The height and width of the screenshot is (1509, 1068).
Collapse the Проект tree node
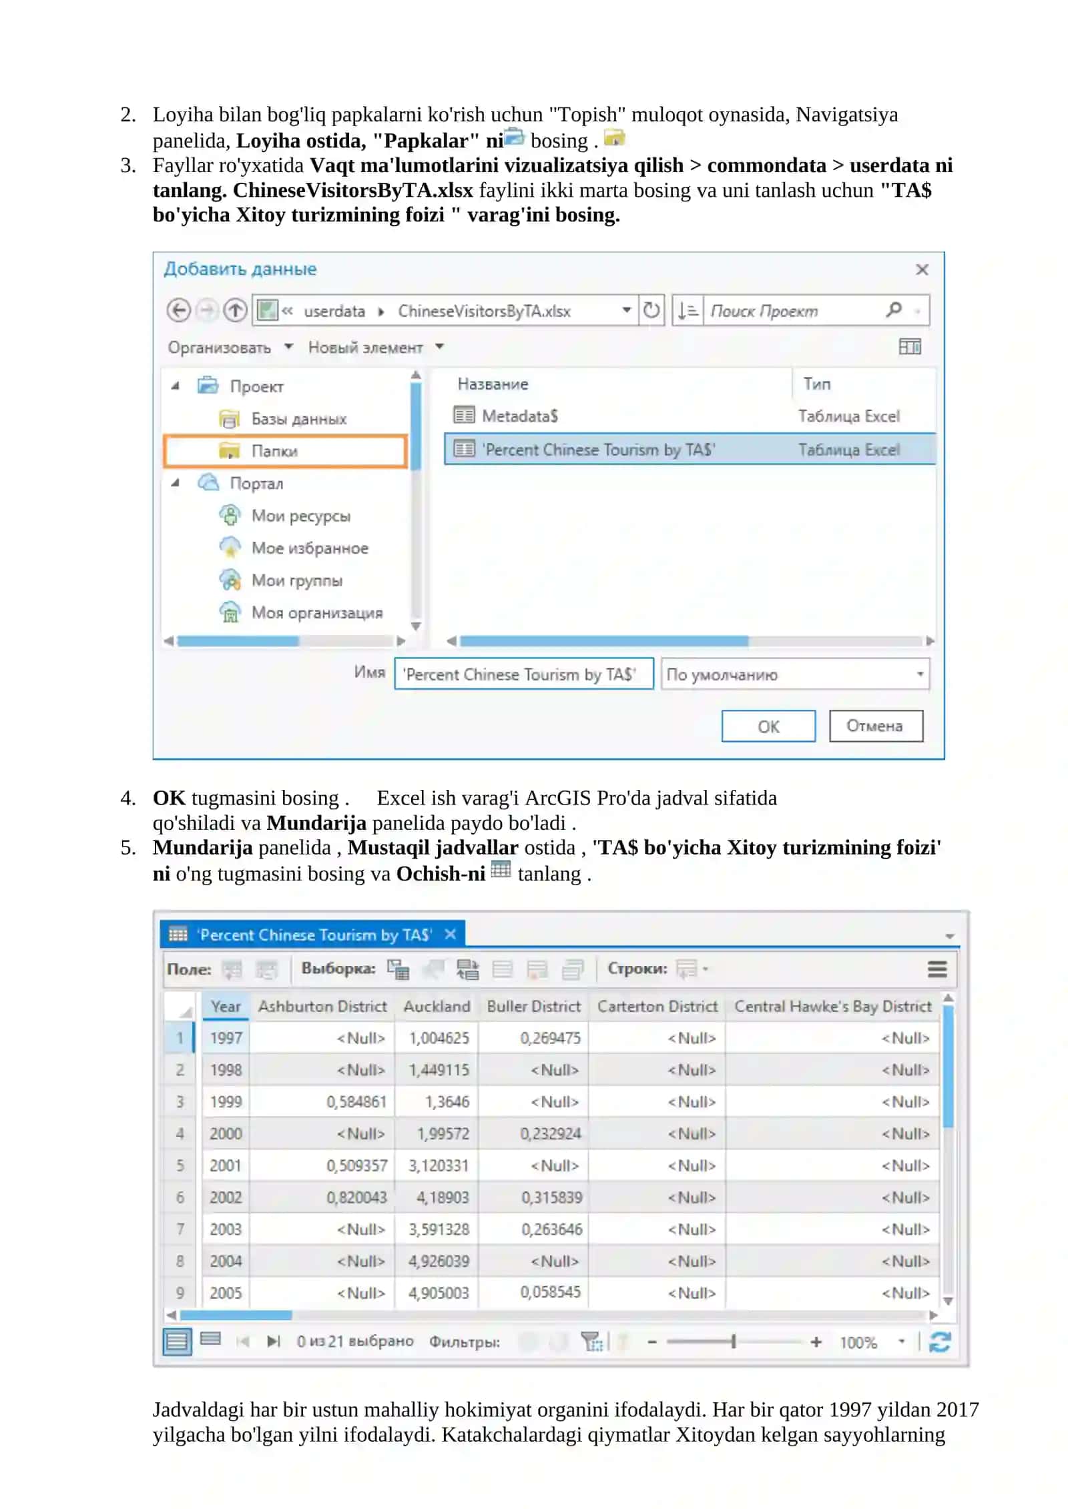coord(175,386)
